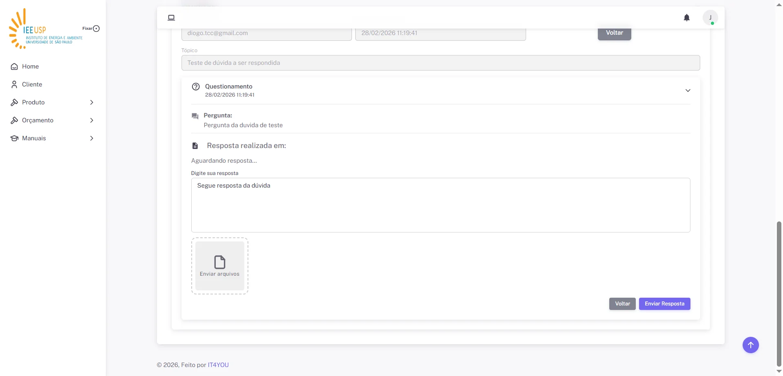The image size is (783, 376).
Task: Click the Home house icon
Action: (x=14, y=66)
